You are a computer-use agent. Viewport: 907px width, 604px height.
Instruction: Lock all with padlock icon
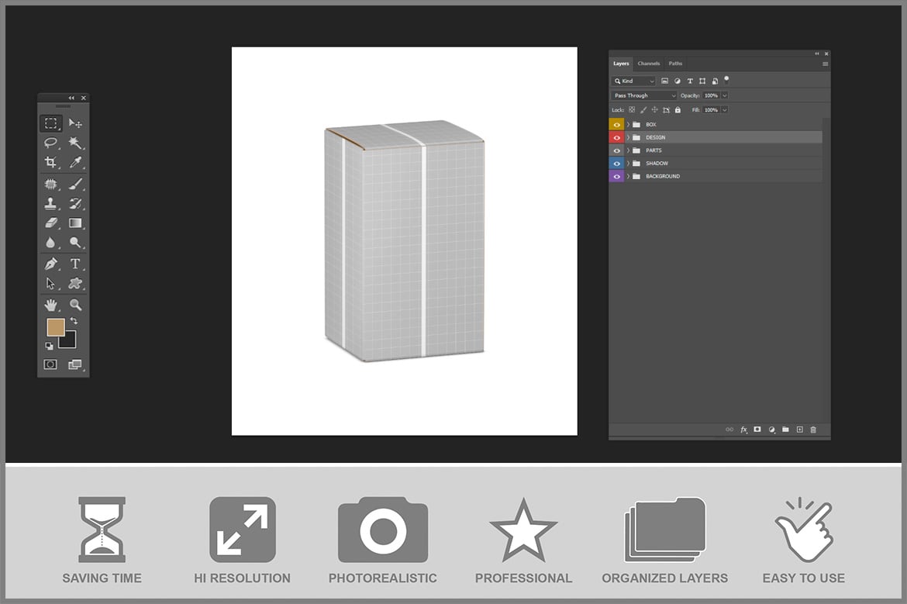[678, 110]
